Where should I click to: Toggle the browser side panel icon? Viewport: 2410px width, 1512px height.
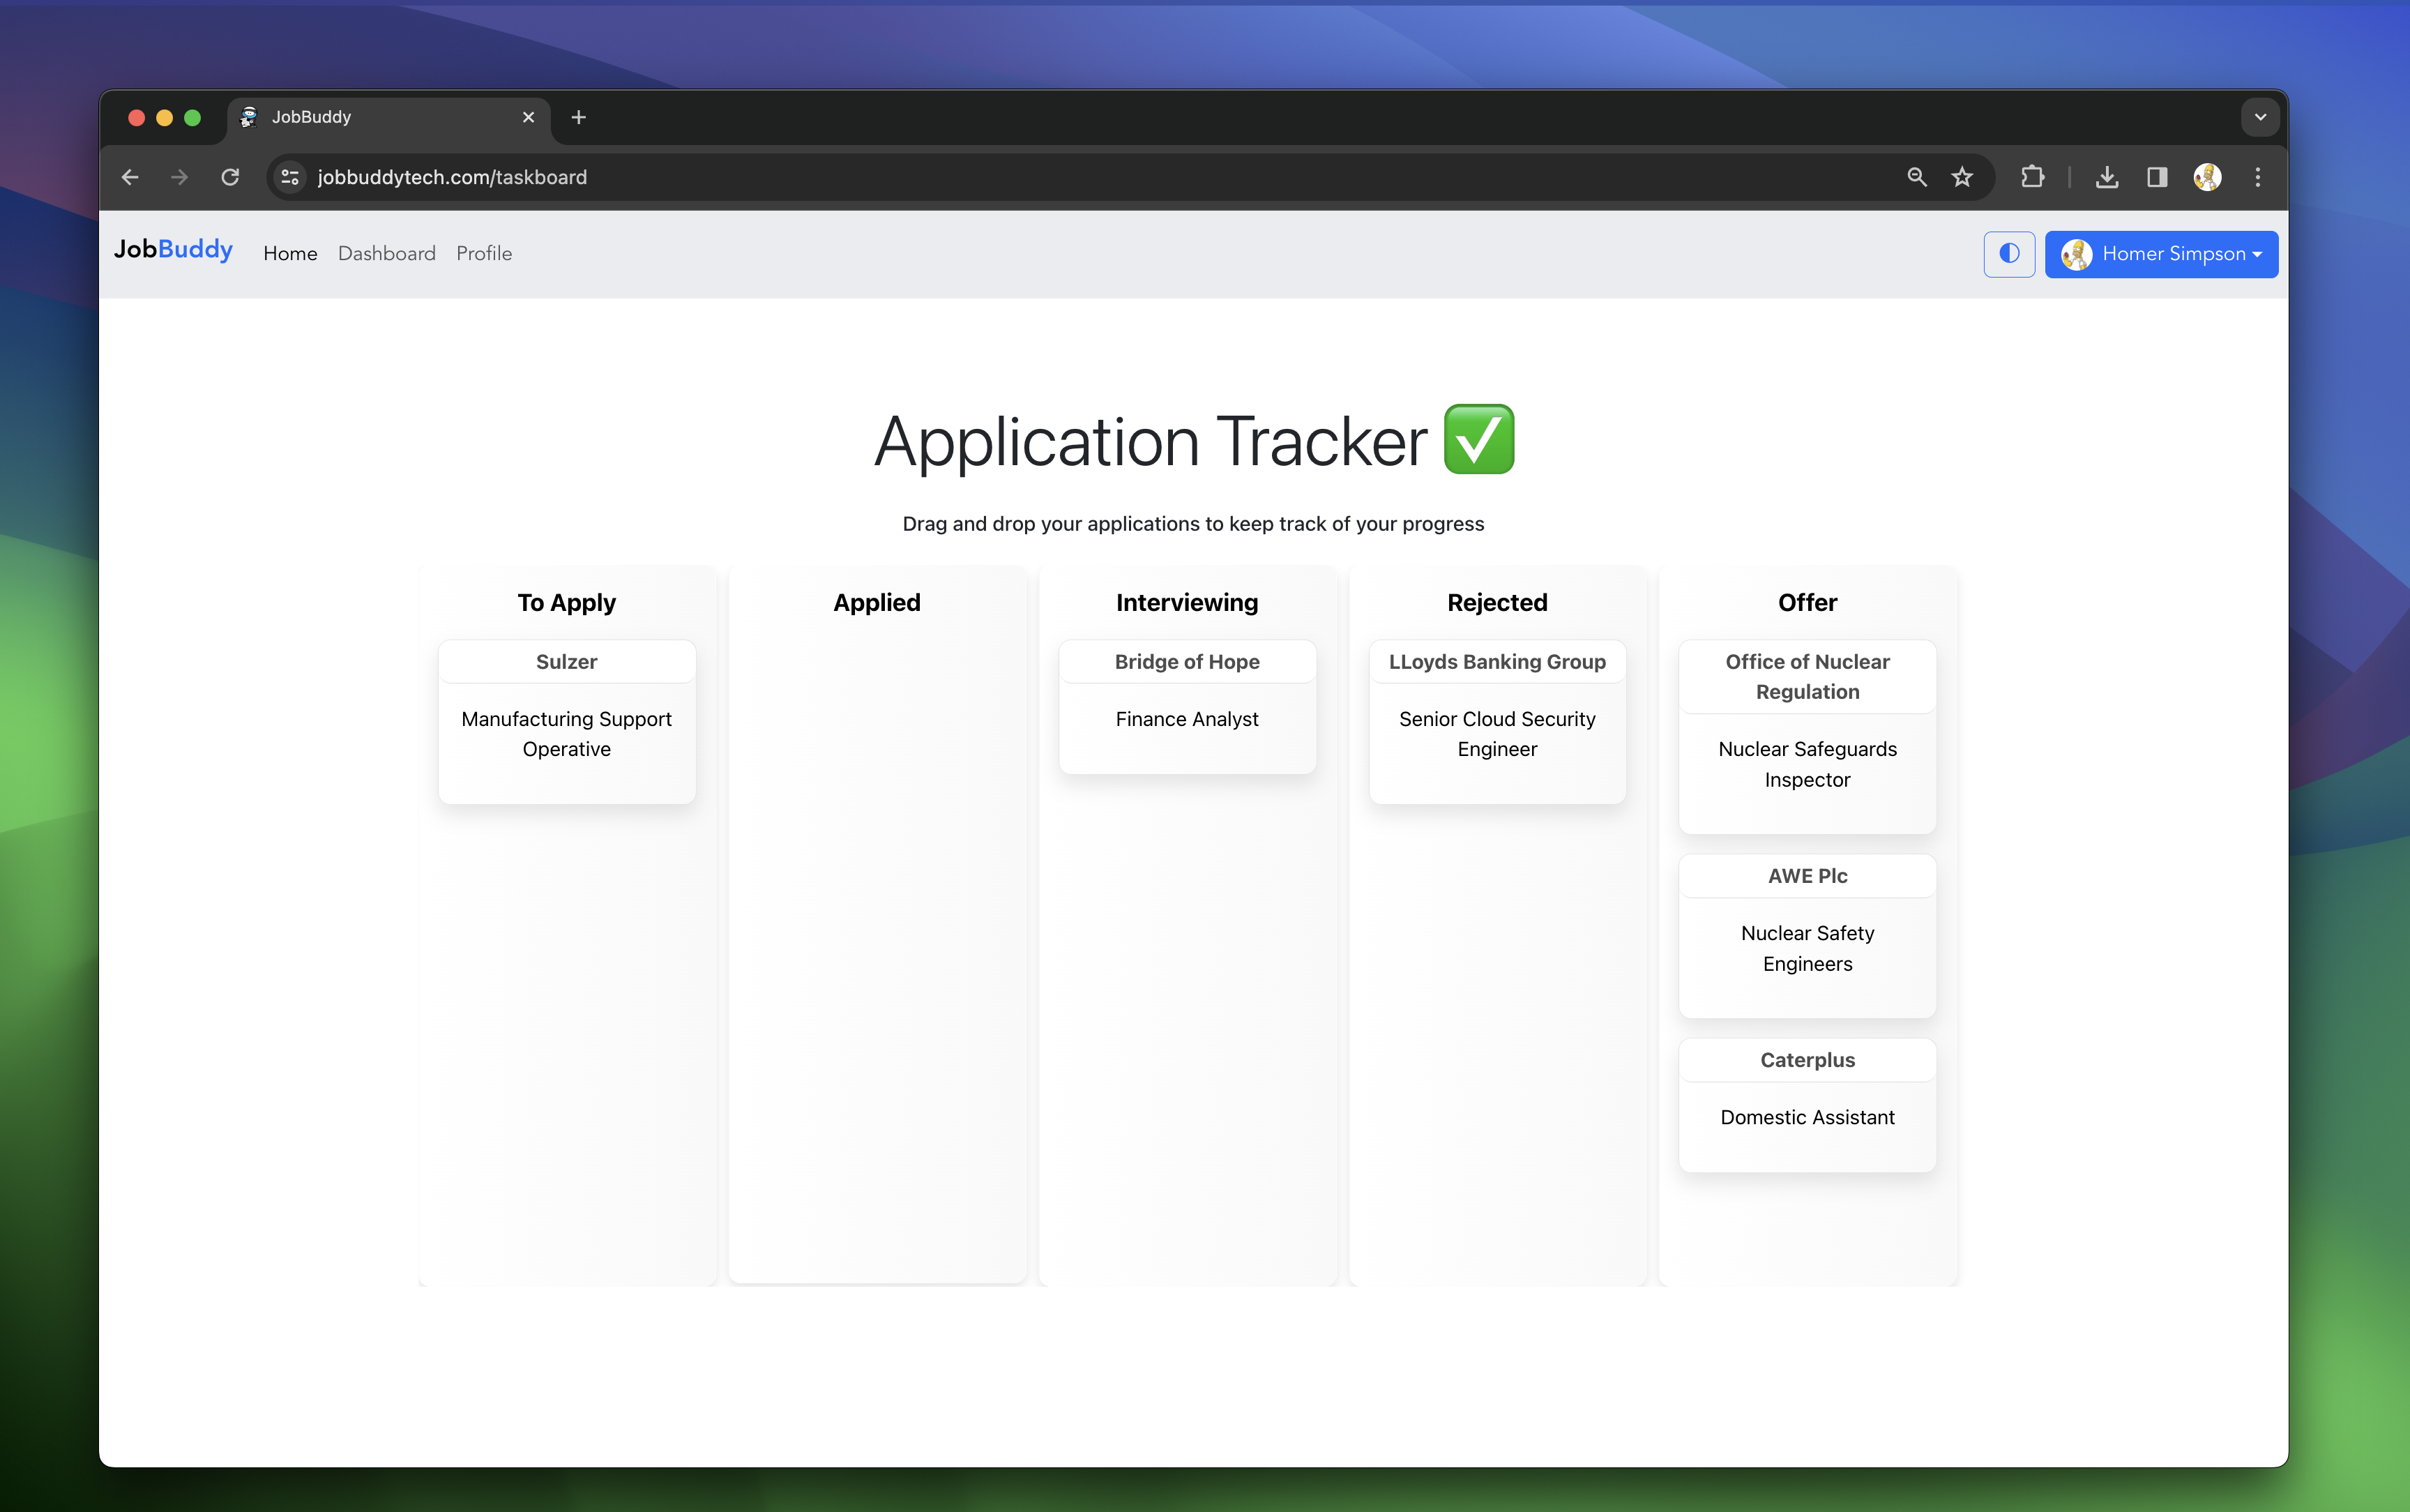(x=2156, y=177)
